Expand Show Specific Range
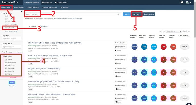 (x=12, y=31)
